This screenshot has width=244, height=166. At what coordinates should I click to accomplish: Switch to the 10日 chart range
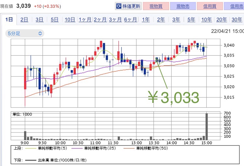click(70, 20)
